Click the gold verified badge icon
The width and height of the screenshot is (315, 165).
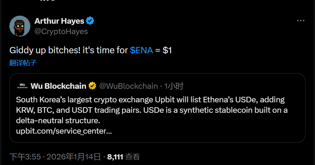[92, 86]
